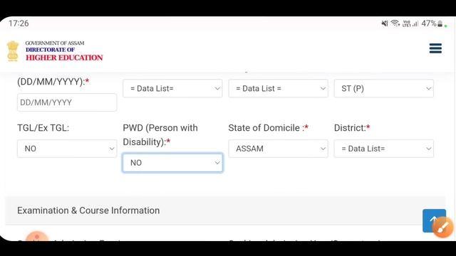Click the Government of Assam emblem logo
This screenshot has height=256, width=456.
click(x=13, y=51)
